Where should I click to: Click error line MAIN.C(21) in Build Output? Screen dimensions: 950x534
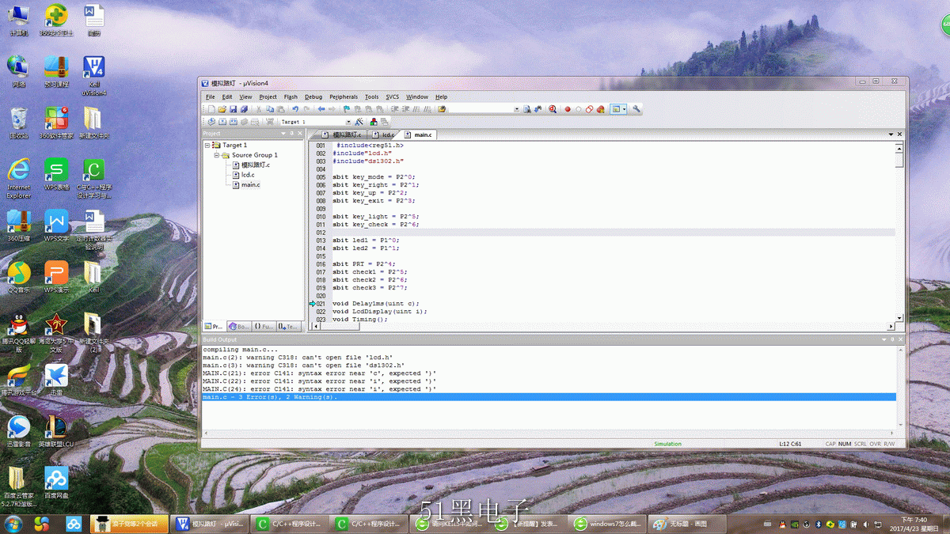(319, 373)
